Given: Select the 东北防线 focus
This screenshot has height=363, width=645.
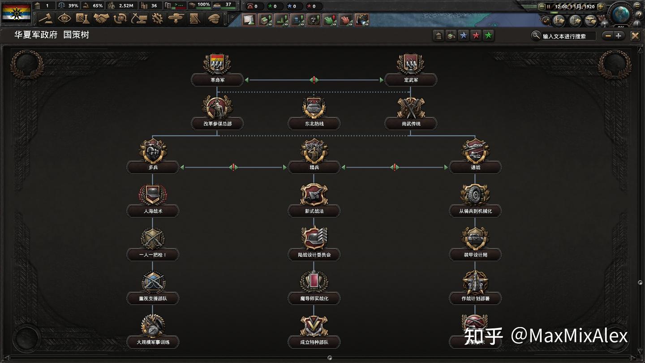Looking at the screenshot, I should [x=314, y=112].
